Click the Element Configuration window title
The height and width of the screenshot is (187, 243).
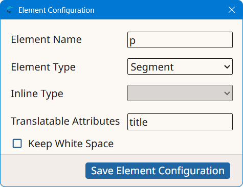click(x=56, y=10)
